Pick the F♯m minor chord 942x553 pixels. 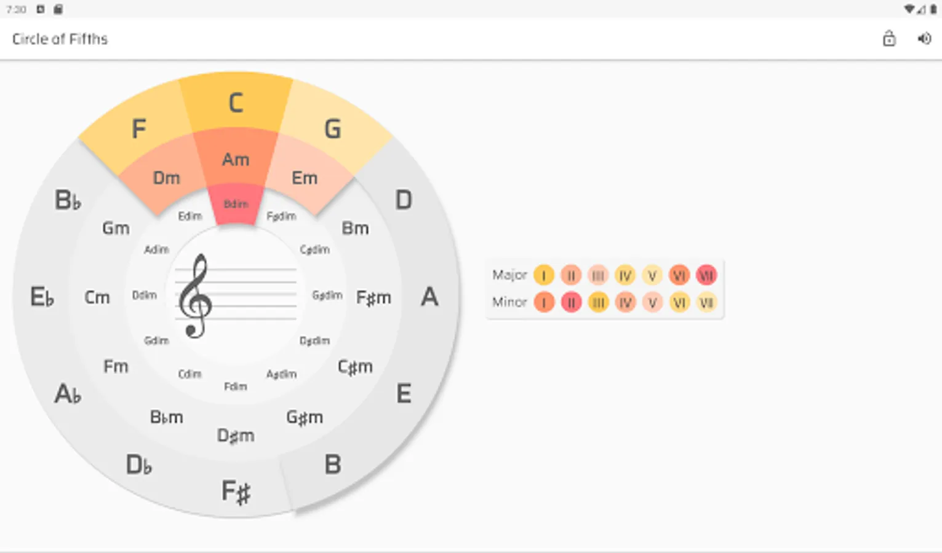[x=373, y=298]
